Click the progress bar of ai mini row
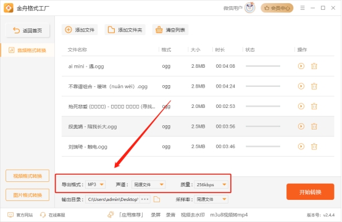This screenshot has height=222, width=342. (x=263, y=66)
